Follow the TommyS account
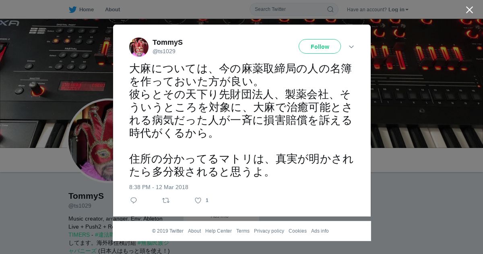Screen dimensions: 483x254 (320, 46)
